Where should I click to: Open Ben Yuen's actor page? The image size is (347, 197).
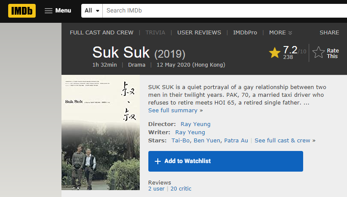click(207, 141)
